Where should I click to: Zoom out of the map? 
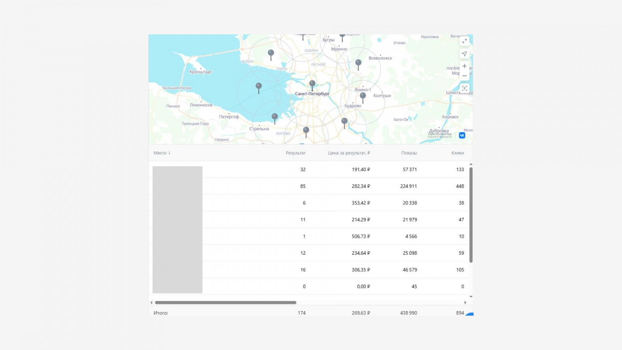tap(464, 76)
